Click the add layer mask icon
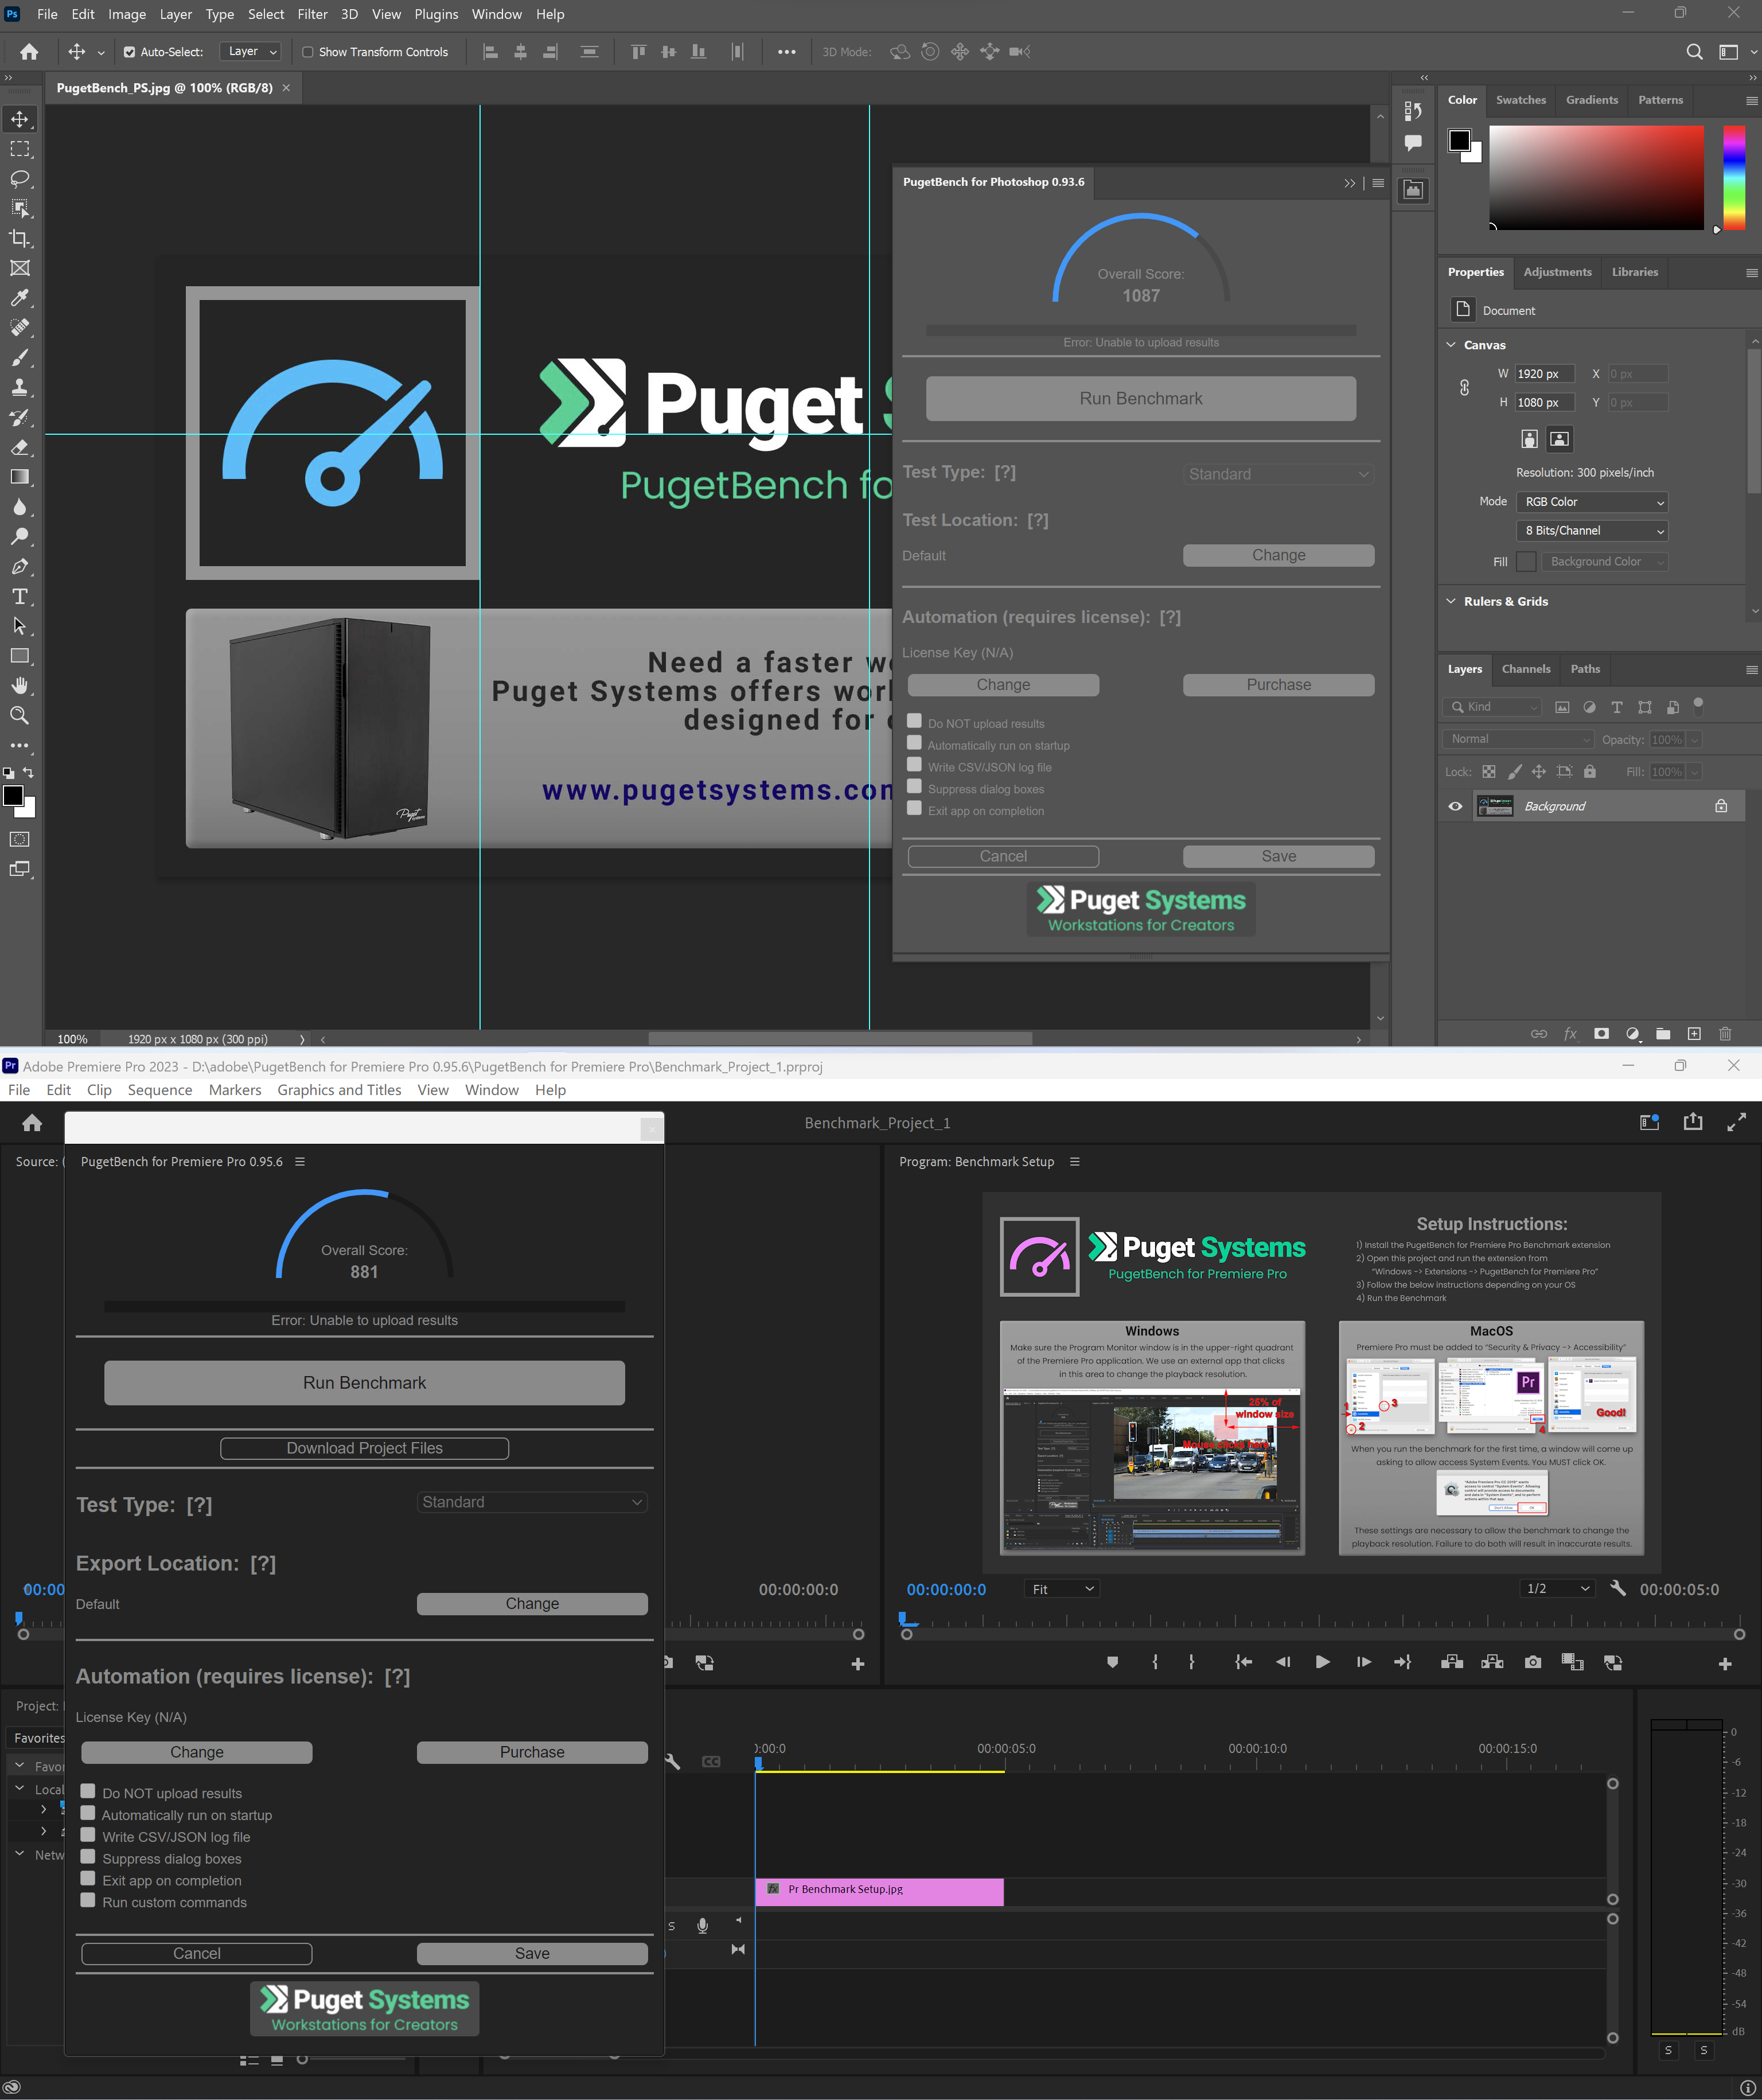Viewport: 1762px width, 2100px height. tap(1601, 1034)
